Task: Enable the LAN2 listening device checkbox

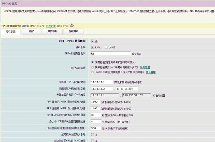Action: pyautogui.click(x=106, y=47)
